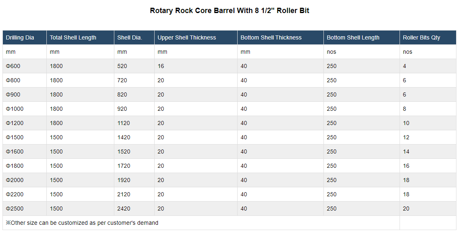Click the Φ1800 drilling diameter cell
Screen dimensions: 463x237
[x=24, y=166]
